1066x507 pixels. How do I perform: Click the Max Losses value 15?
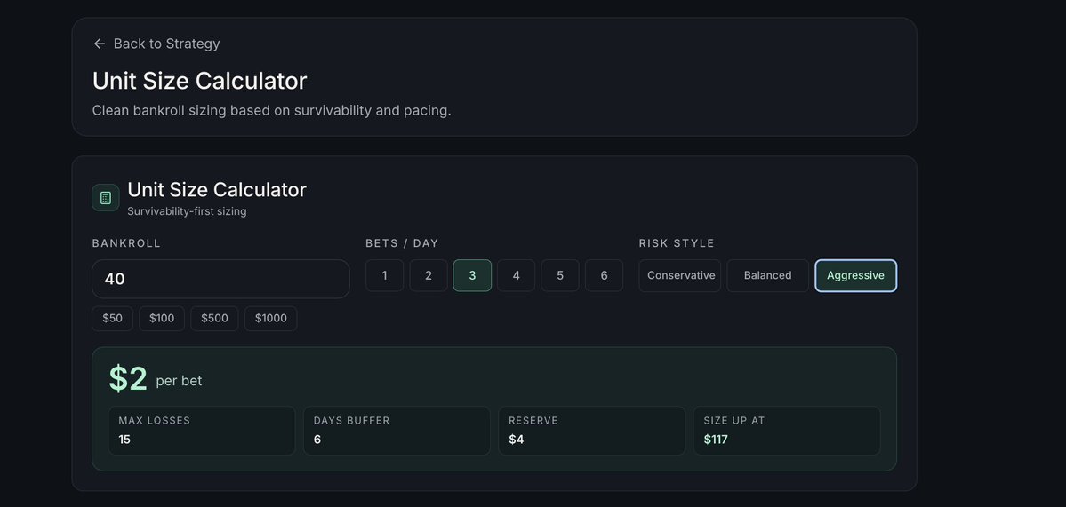[124, 440]
